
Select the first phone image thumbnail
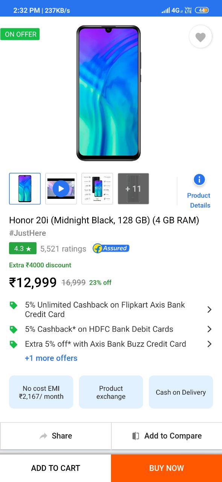point(25,189)
